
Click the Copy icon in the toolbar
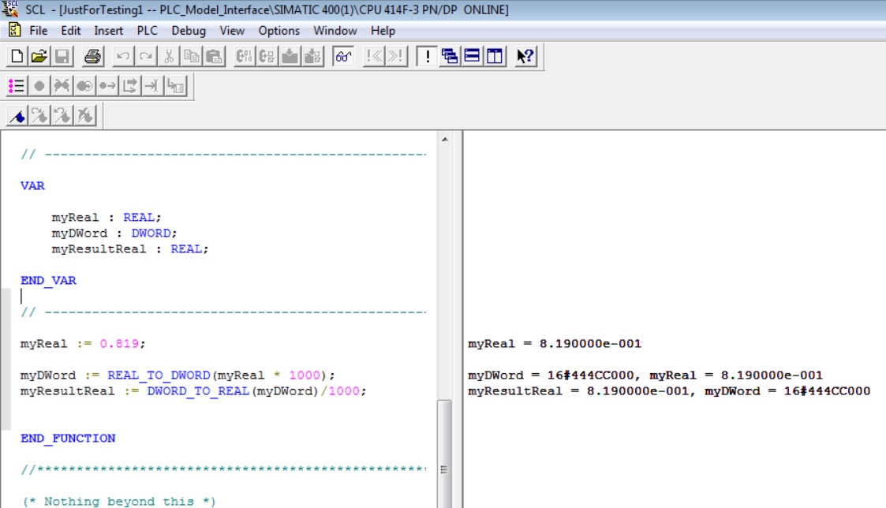(192, 56)
